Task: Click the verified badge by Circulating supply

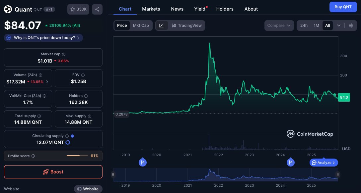Action: [x=72, y=136]
